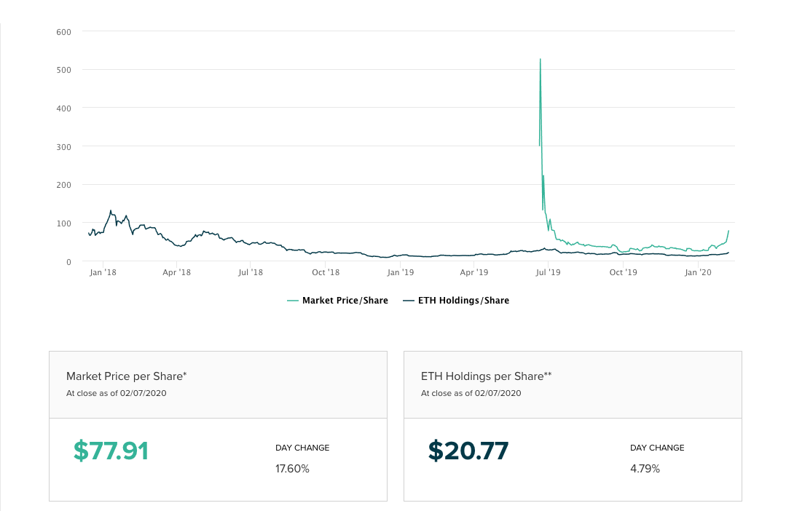Click the Jul '19 x-axis label
This screenshot has height=511, width=786.
[x=548, y=272]
